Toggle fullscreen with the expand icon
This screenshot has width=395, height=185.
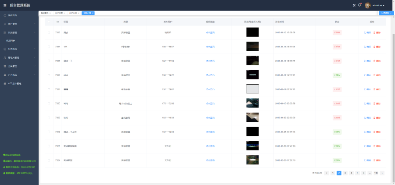coord(354,5)
